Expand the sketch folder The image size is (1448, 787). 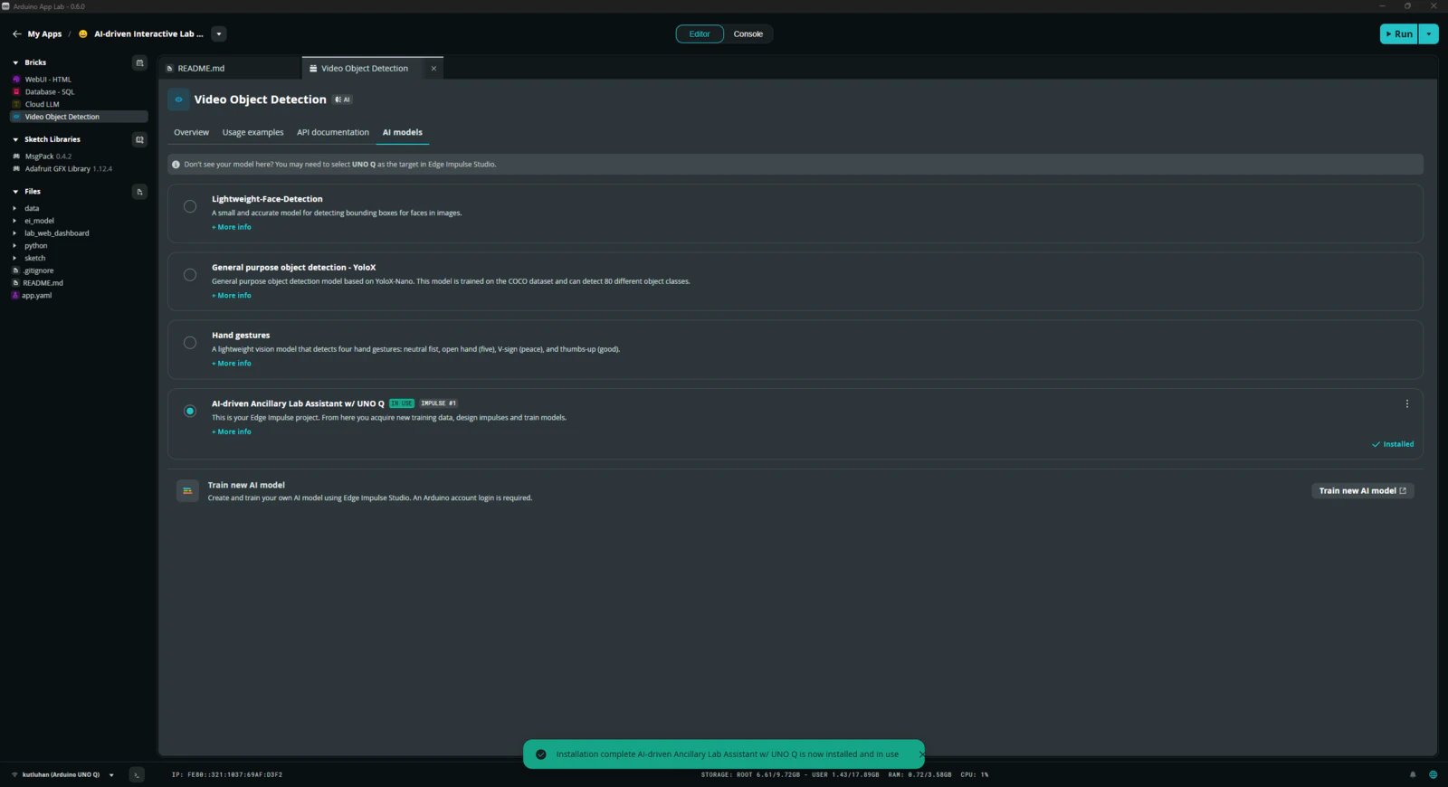pos(14,259)
